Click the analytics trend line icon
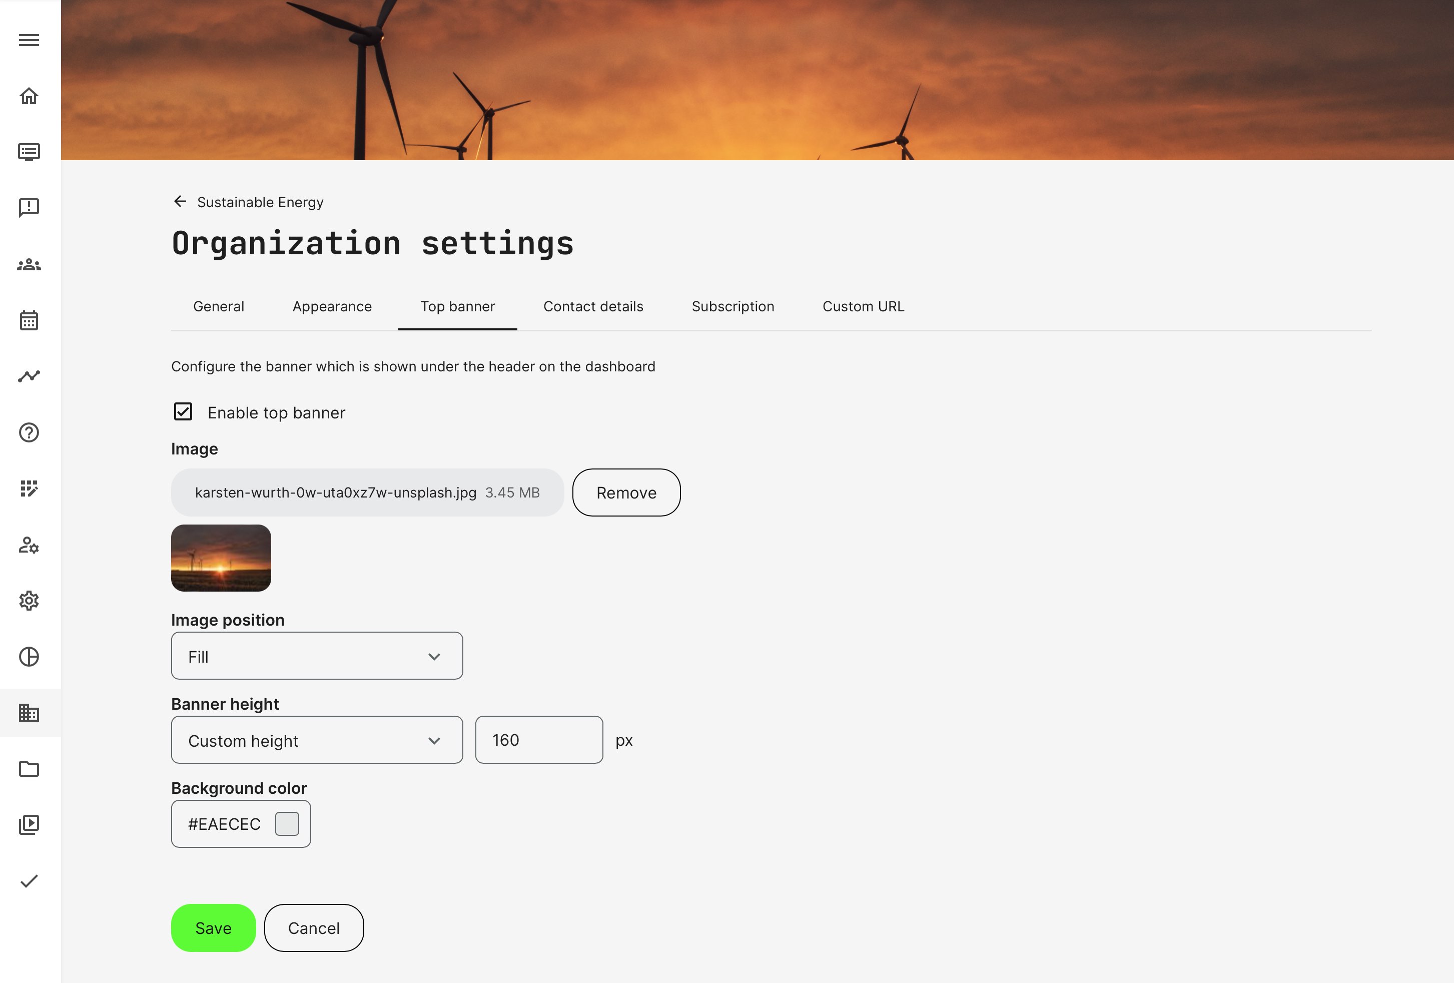 (29, 376)
